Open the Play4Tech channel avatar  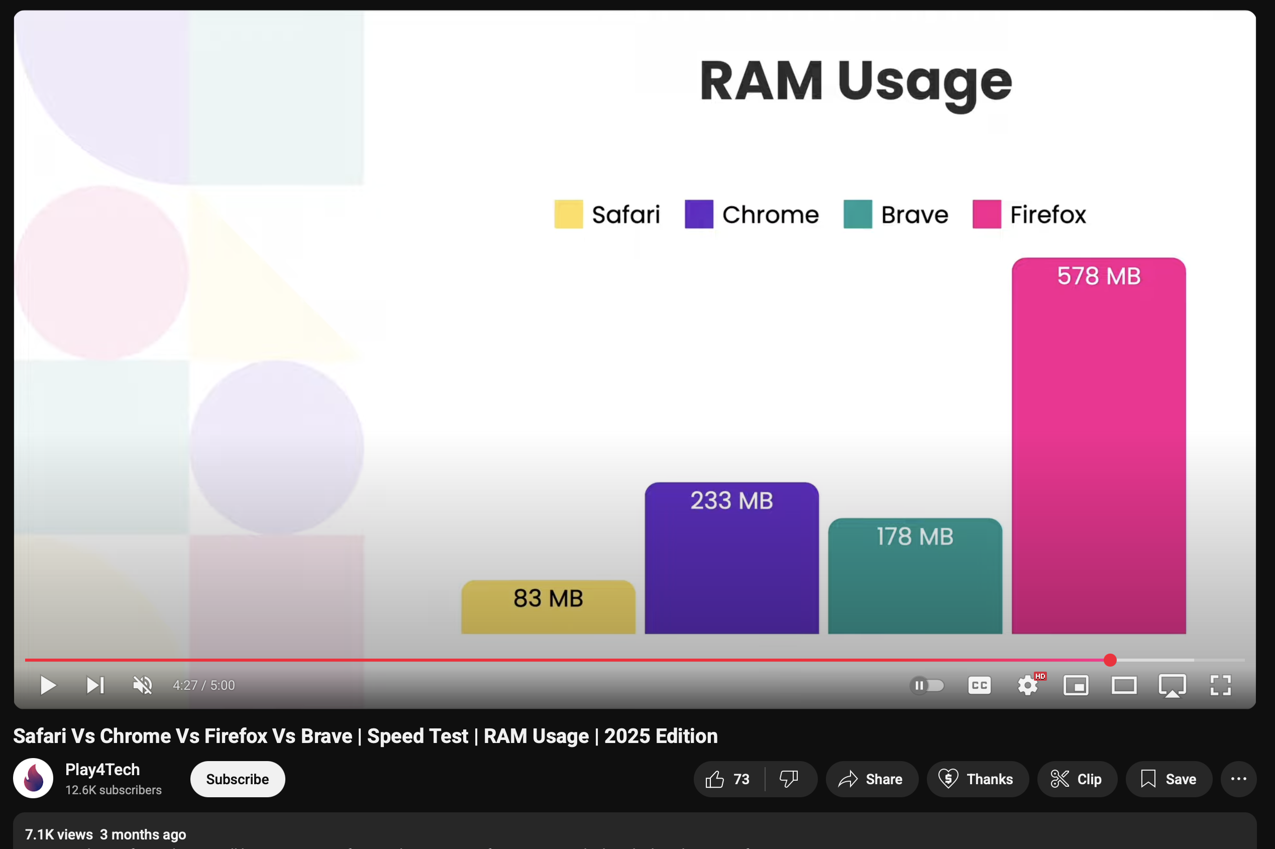pos(33,778)
